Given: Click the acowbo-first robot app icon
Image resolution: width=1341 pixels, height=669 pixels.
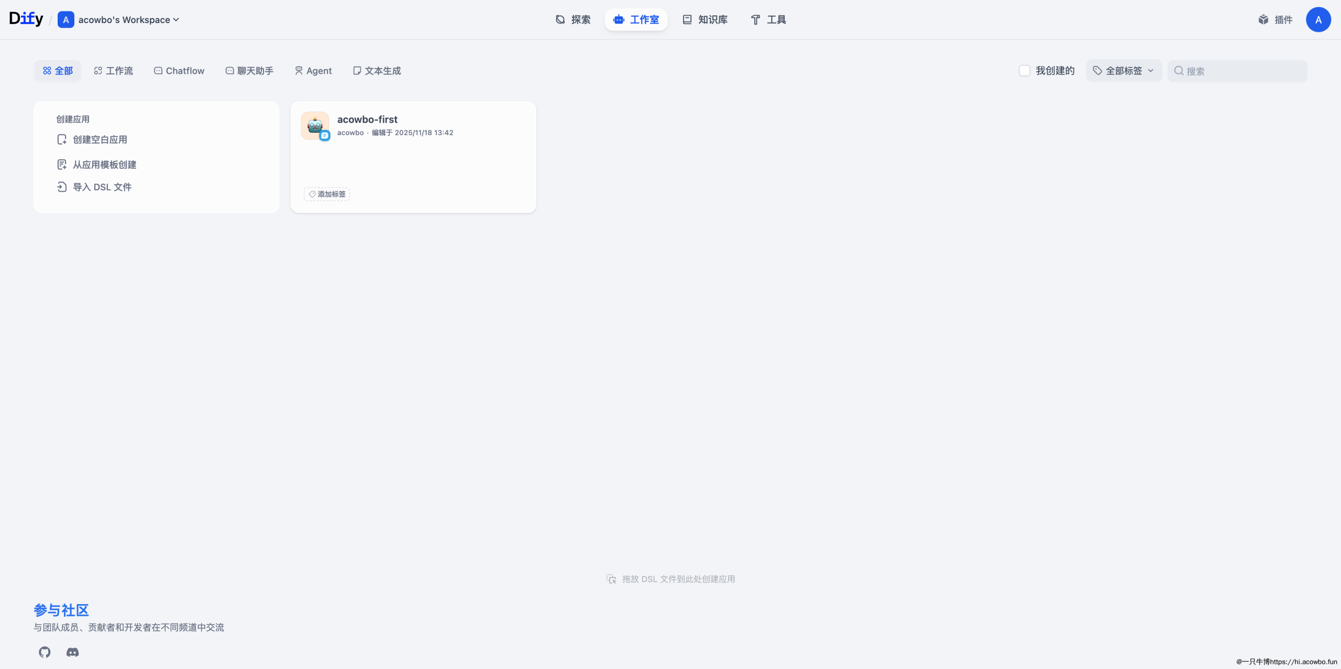Looking at the screenshot, I should [x=315, y=126].
